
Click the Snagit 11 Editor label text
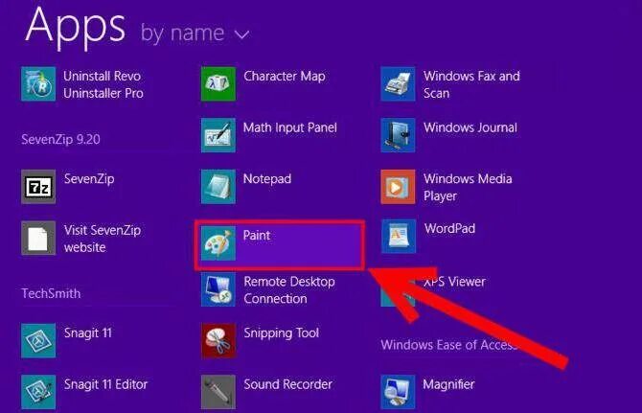pyautogui.click(x=105, y=384)
